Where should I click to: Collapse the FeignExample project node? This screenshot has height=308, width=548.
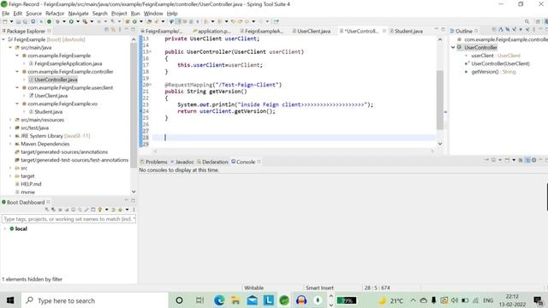(x=3, y=39)
